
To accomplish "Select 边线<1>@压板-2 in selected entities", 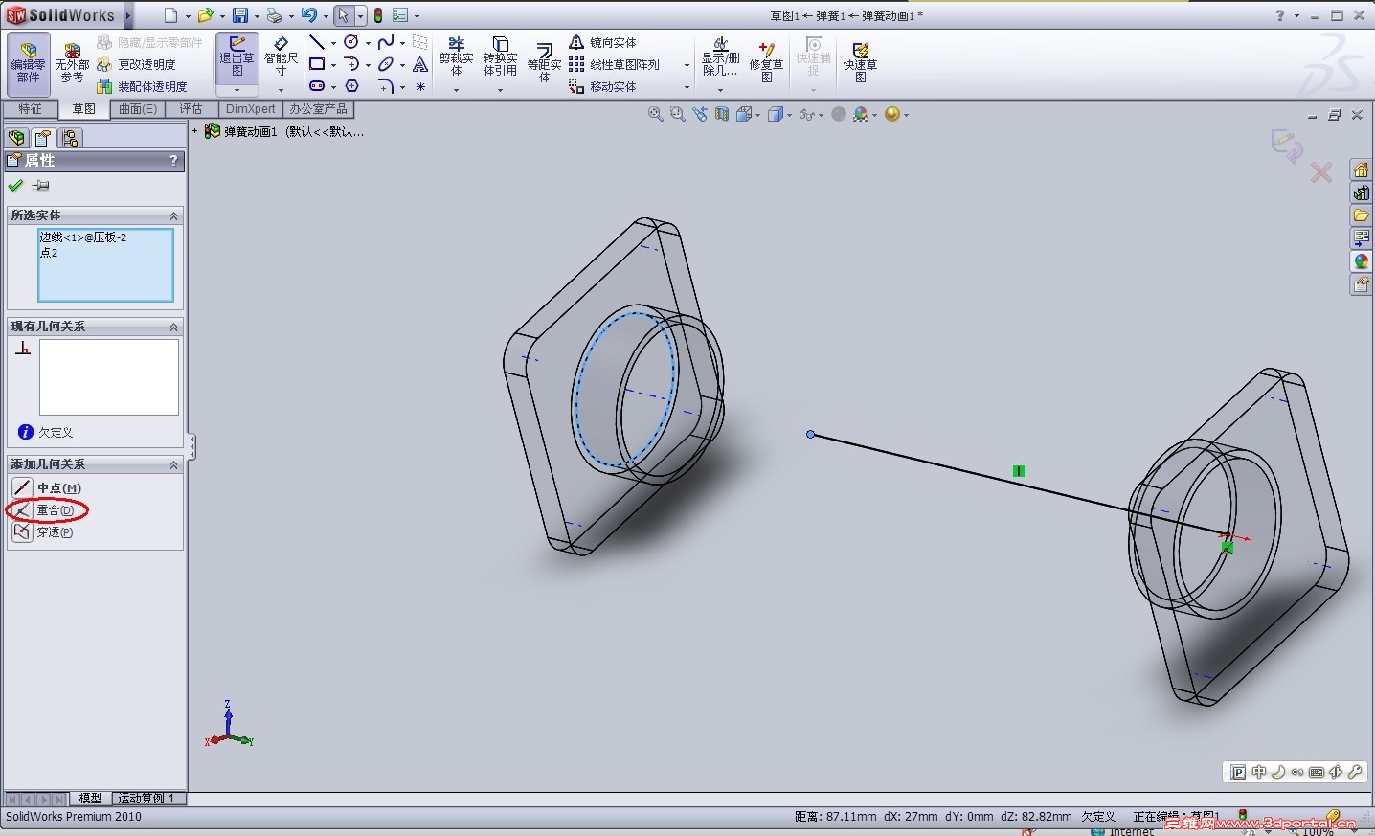I will [83, 237].
